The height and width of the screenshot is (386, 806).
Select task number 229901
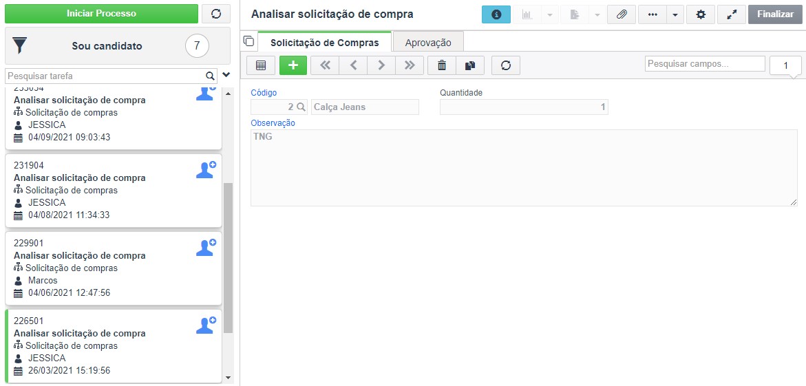[29, 243]
